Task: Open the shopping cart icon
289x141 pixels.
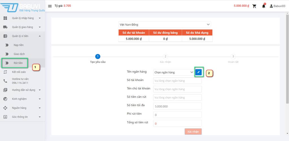Action: (254, 6)
